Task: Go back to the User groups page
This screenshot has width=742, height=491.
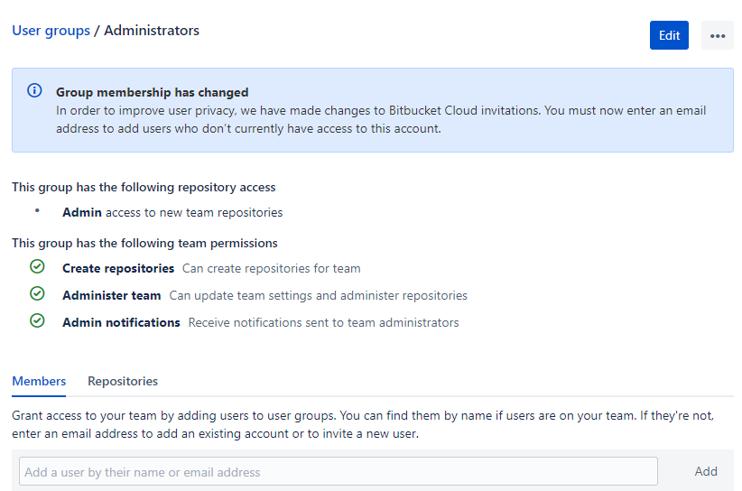Action: [x=51, y=31]
